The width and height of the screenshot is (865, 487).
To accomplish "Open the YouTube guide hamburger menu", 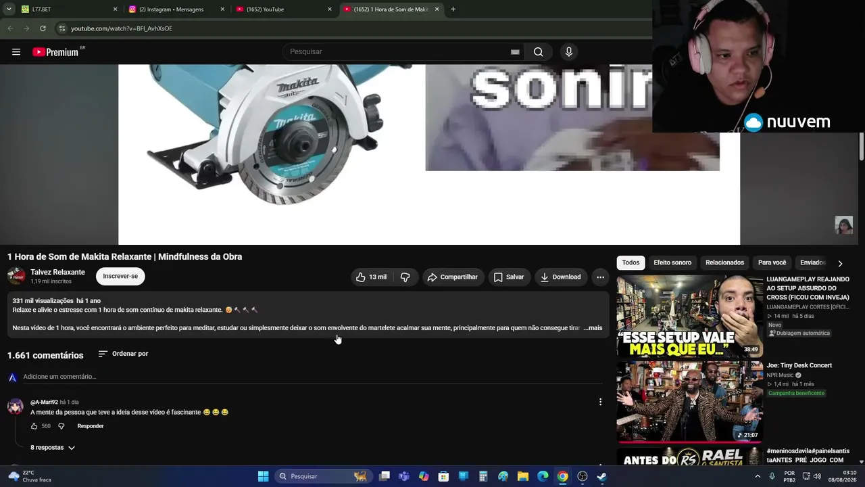I will tap(16, 52).
